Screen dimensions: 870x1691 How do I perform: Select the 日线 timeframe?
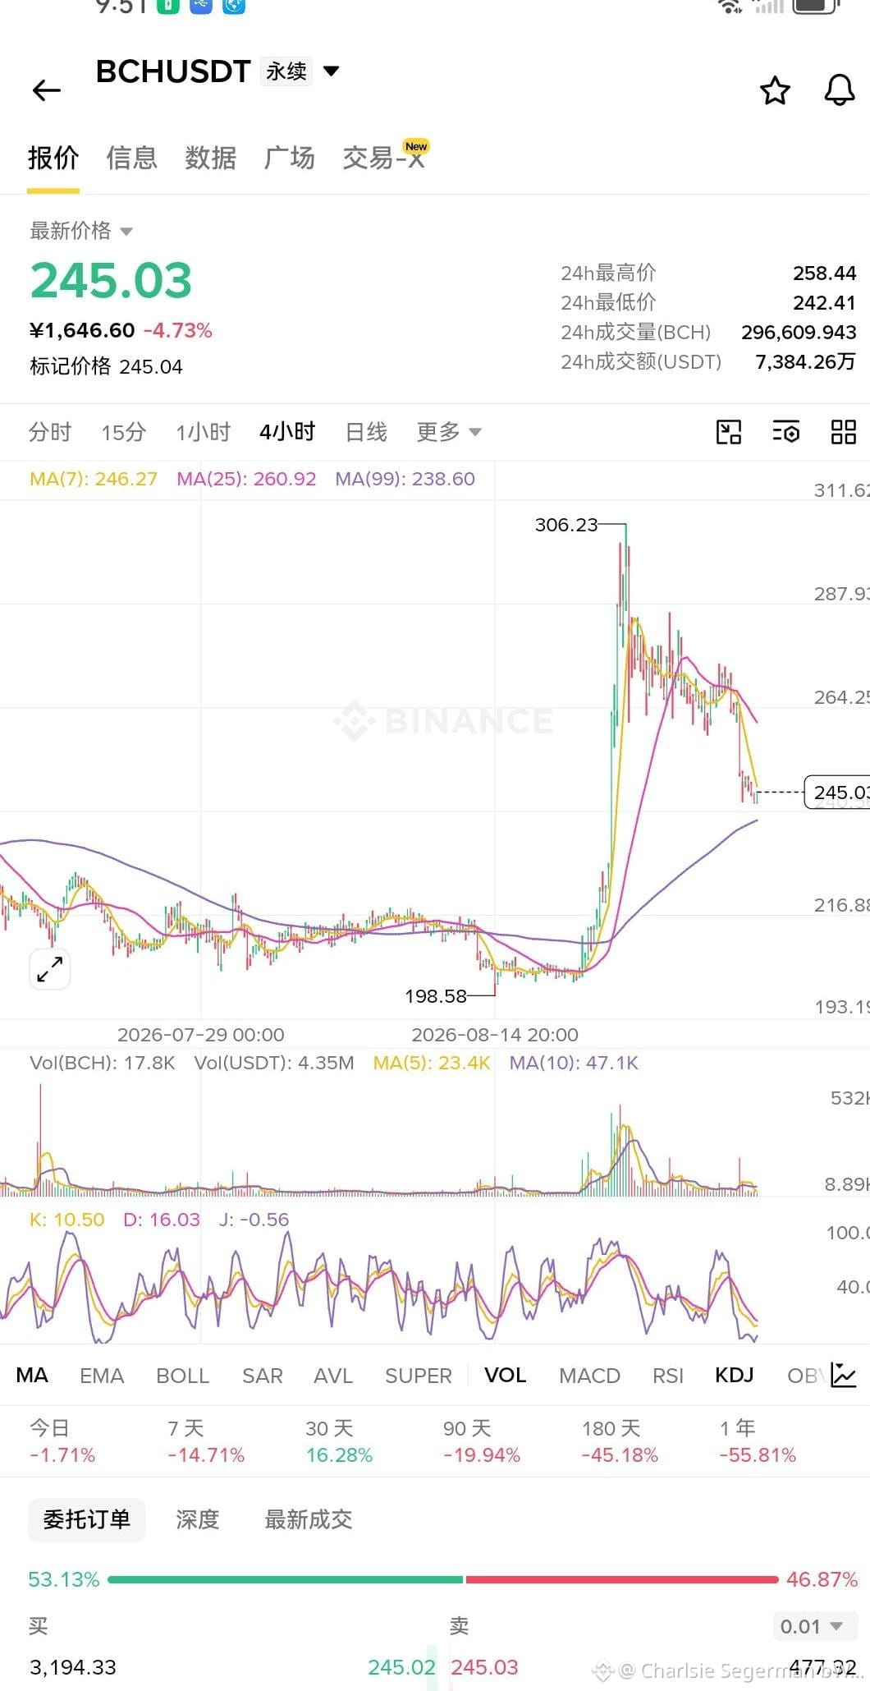point(366,432)
